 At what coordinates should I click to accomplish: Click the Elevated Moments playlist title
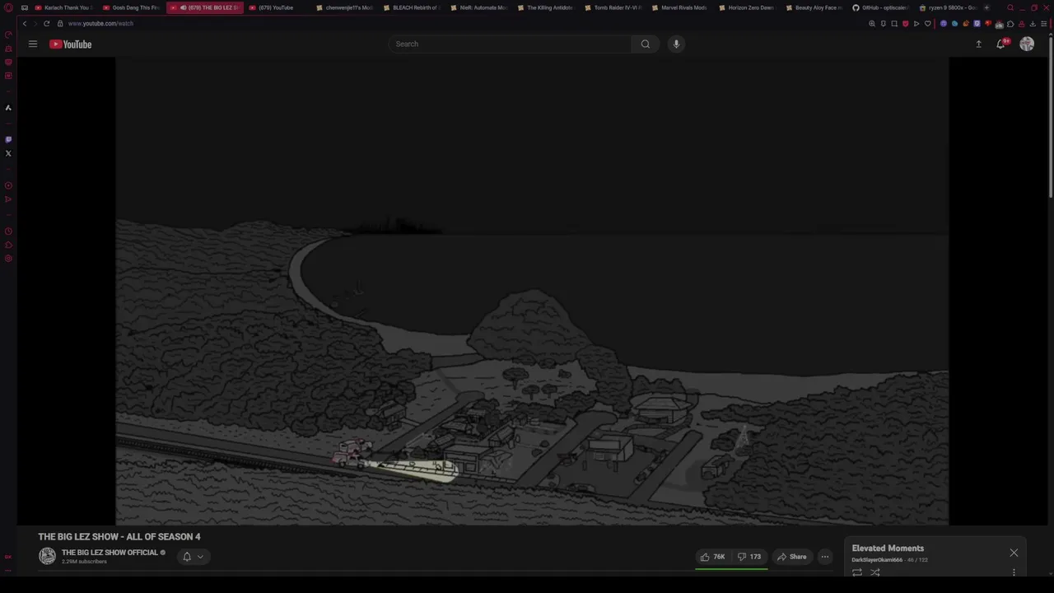click(x=888, y=549)
